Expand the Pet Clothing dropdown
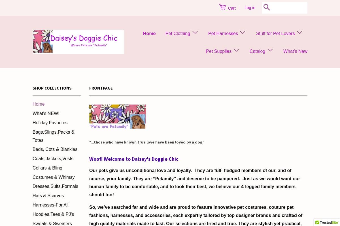The width and height of the screenshot is (340, 226). (x=178, y=33)
